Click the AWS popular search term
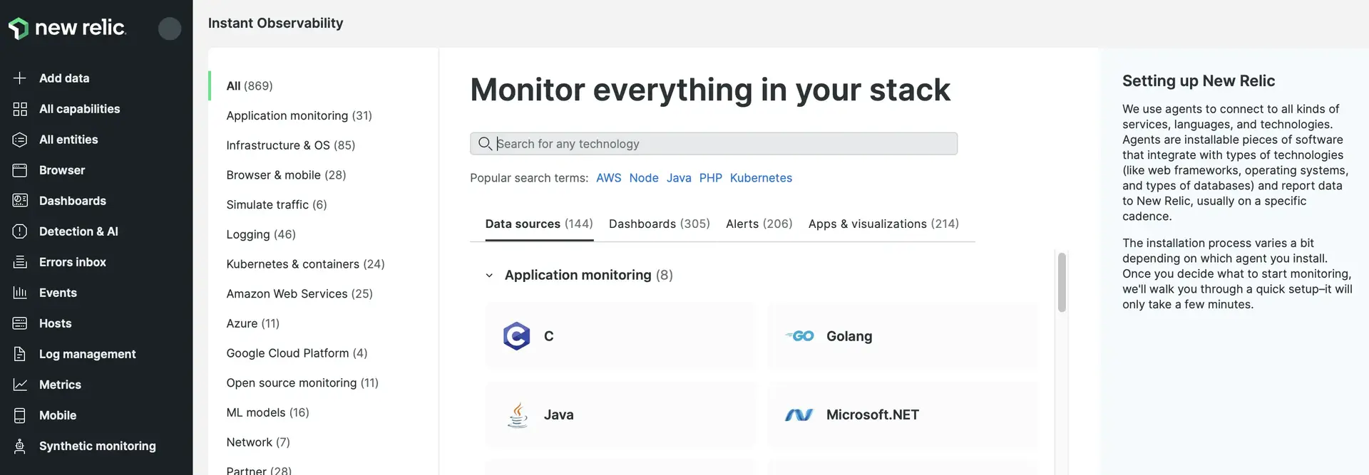The height and width of the screenshot is (475, 1369). pyautogui.click(x=608, y=178)
